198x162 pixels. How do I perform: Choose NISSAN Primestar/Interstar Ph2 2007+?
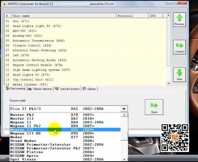[65, 148]
